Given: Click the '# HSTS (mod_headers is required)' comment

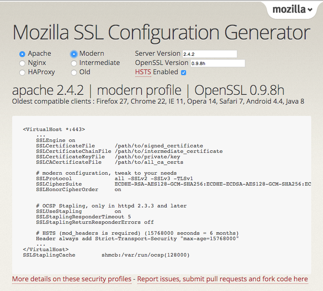Looking at the screenshot, I should [x=137, y=233].
